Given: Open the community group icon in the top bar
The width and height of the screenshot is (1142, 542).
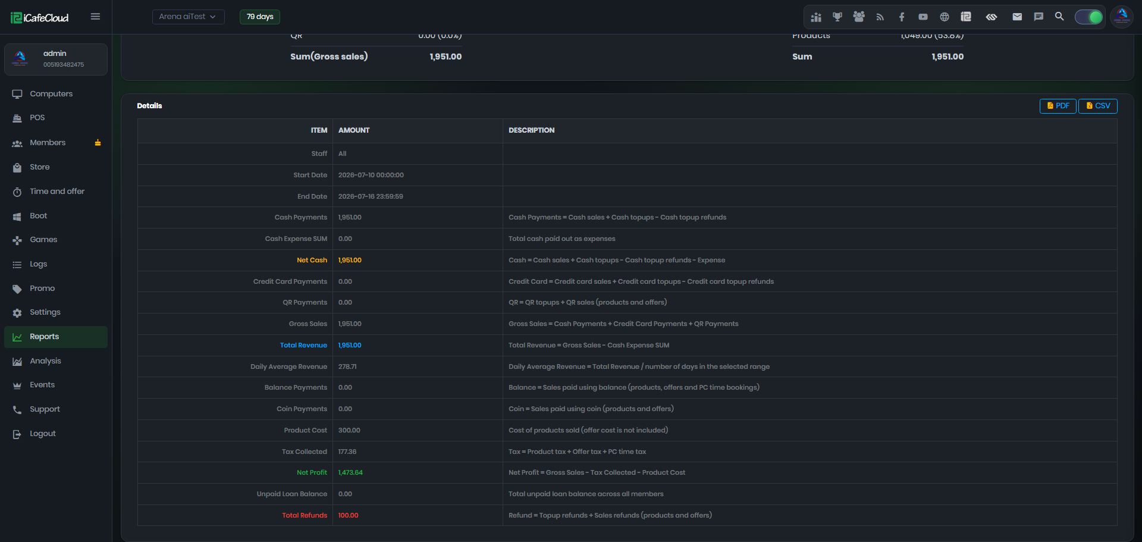Looking at the screenshot, I should pos(859,17).
